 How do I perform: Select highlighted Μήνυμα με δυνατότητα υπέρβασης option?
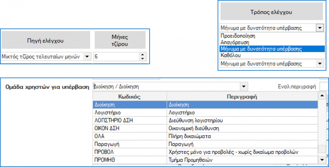(272, 49)
